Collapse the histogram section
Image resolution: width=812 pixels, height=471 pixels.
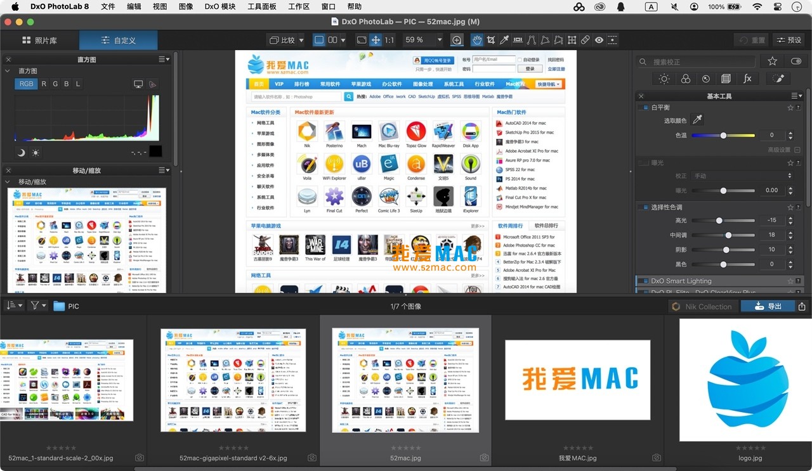point(8,71)
